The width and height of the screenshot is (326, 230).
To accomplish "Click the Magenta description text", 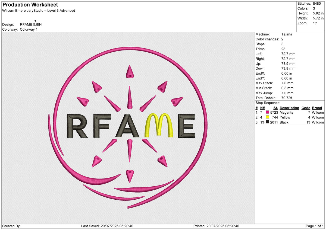I will pos(286,112).
